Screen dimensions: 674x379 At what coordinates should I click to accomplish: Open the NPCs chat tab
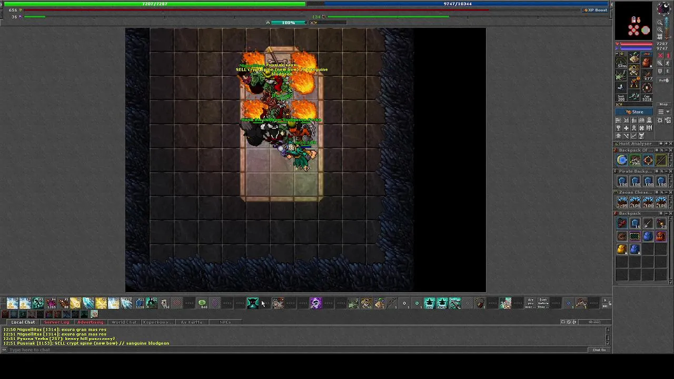pos(225,322)
